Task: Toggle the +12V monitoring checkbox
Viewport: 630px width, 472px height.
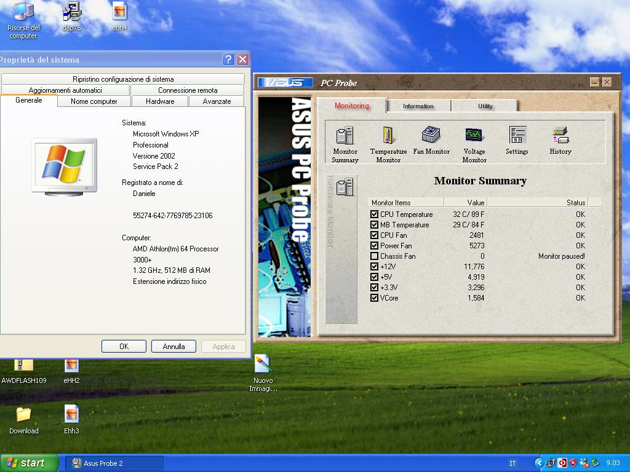Action: pyautogui.click(x=374, y=267)
